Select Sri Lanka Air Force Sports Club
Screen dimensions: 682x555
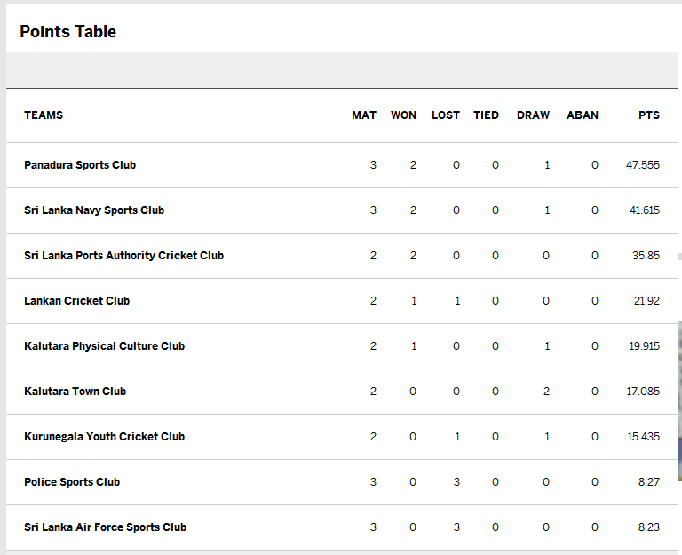[106, 527]
